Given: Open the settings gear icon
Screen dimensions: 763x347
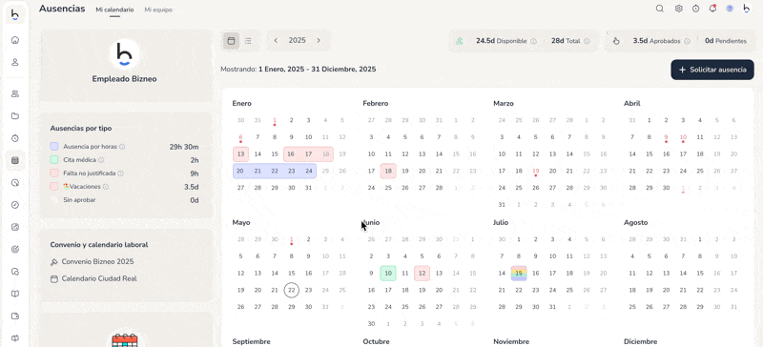Looking at the screenshot, I should 679,9.
